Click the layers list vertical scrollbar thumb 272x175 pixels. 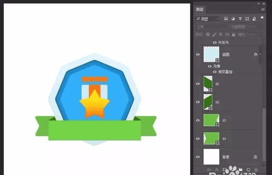tap(264, 134)
